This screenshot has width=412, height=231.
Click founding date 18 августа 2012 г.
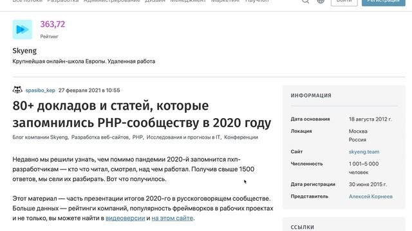point(370,119)
